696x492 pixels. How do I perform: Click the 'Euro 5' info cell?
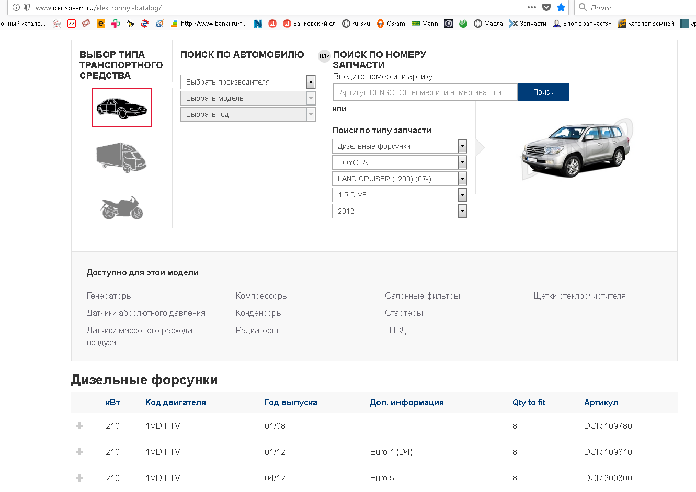click(382, 478)
